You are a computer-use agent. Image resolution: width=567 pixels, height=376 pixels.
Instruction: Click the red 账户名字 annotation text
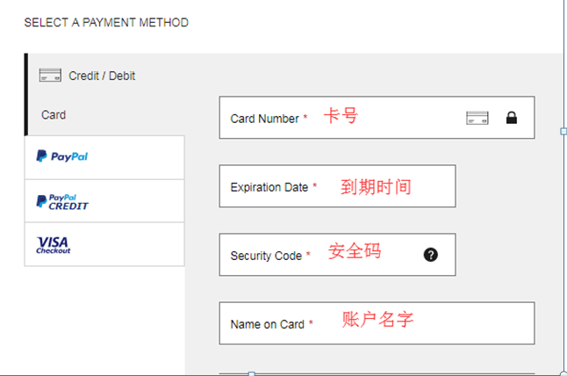point(377,320)
